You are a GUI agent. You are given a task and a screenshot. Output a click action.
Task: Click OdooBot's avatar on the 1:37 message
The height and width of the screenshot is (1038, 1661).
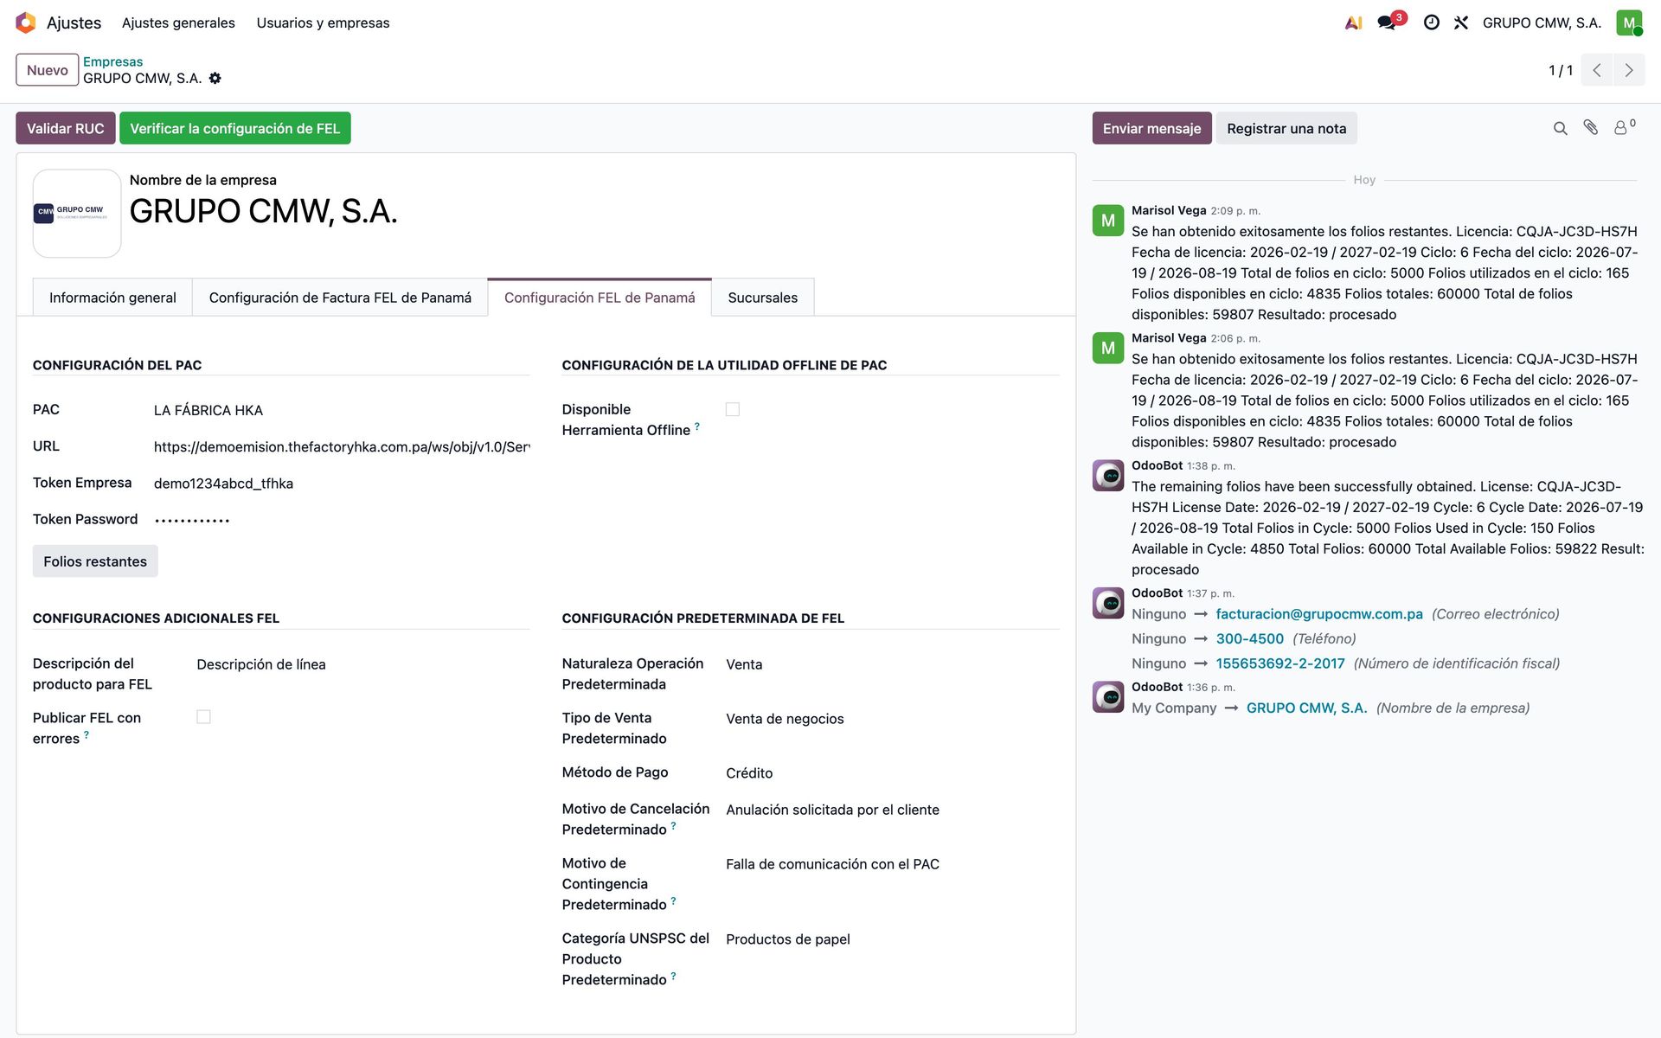coord(1108,603)
